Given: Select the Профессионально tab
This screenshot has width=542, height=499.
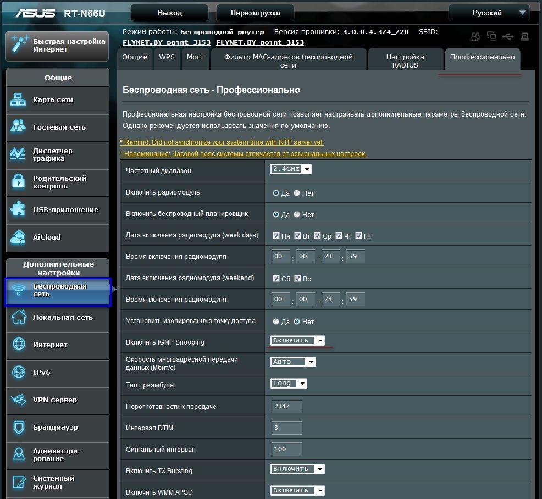Looking at the screenshot, I should pyautogui.click(x=482, y=59).
